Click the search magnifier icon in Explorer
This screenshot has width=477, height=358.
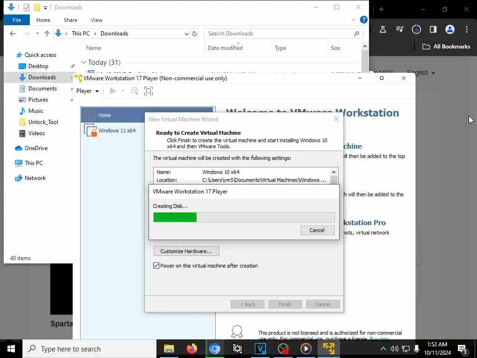click(356, 34)
